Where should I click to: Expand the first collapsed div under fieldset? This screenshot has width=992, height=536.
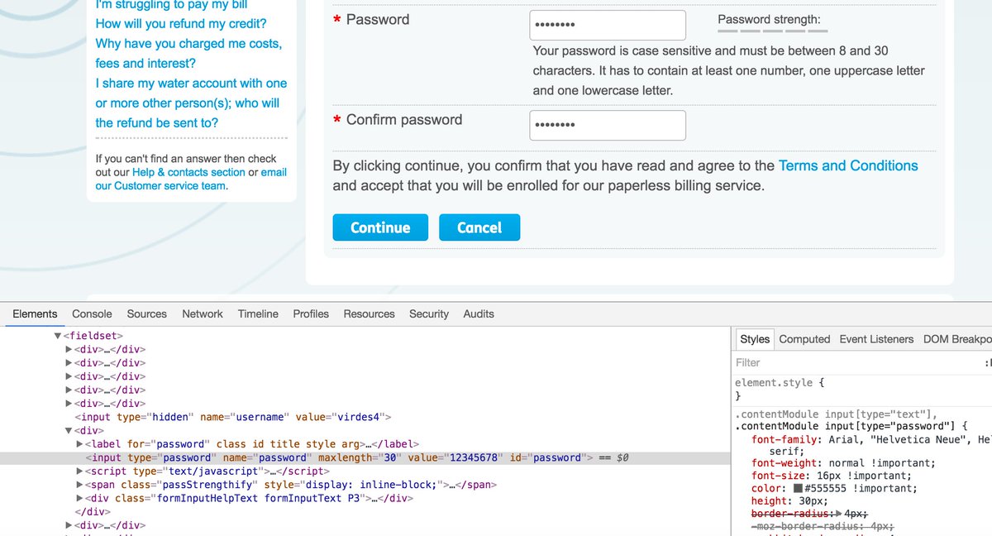pos(69,349)
